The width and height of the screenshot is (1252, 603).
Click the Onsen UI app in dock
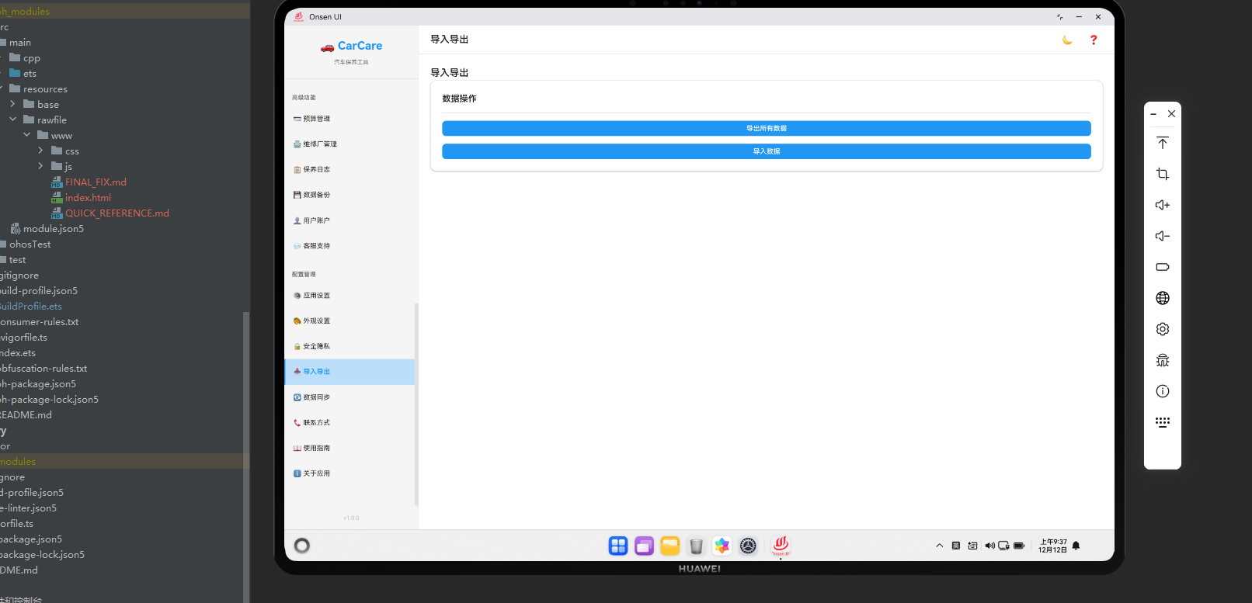(781, 546)
